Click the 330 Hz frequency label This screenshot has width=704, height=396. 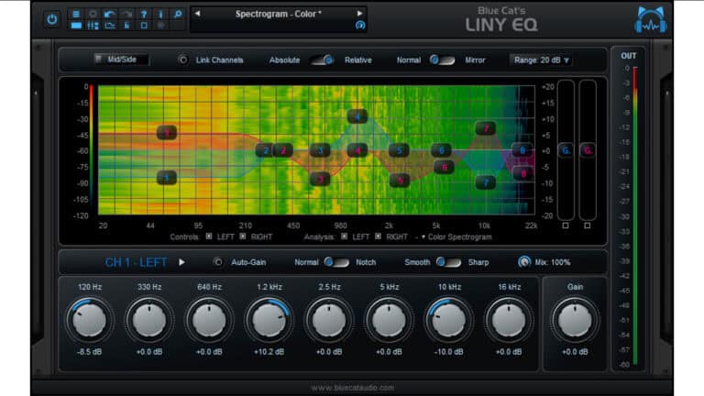pyautogui.click(x=149, y=287)
